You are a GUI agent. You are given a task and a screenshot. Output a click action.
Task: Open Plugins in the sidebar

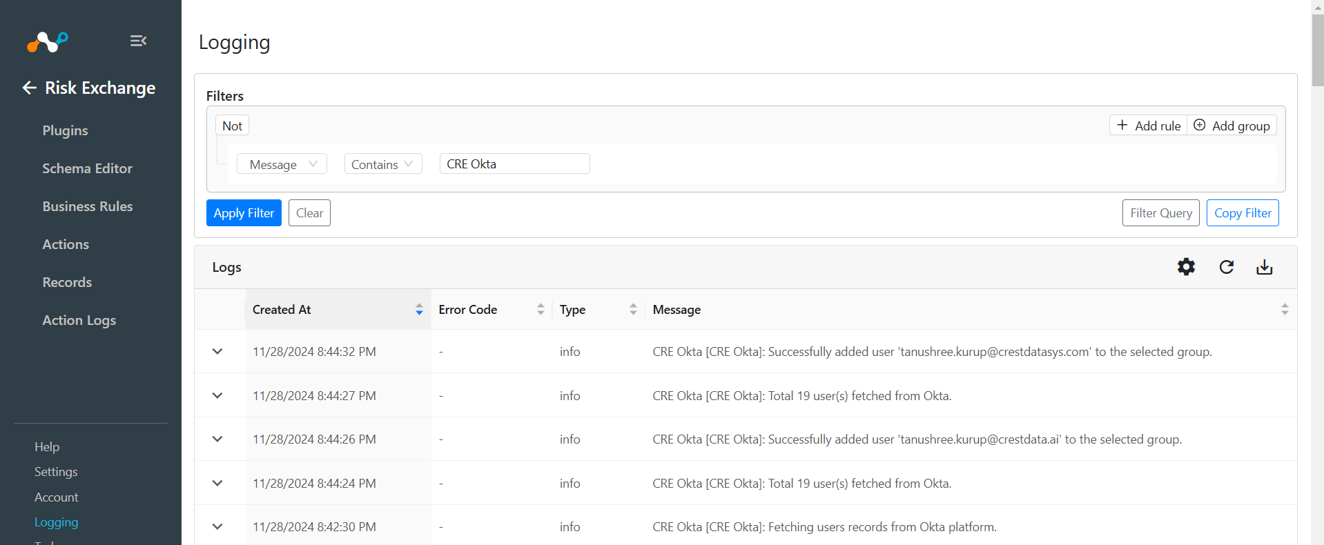pos(65,130)
